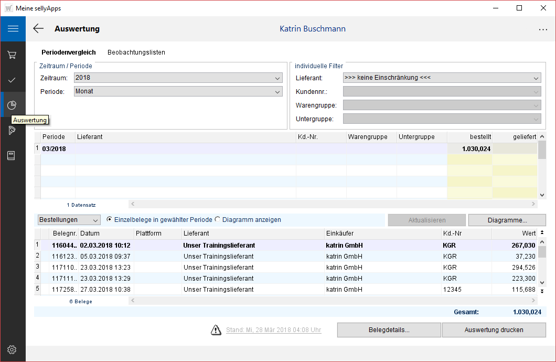556x362 pixels.
Task: Click the checkmark icon in the sidebar
Action: pyautogui.click(x=12, y=80)
